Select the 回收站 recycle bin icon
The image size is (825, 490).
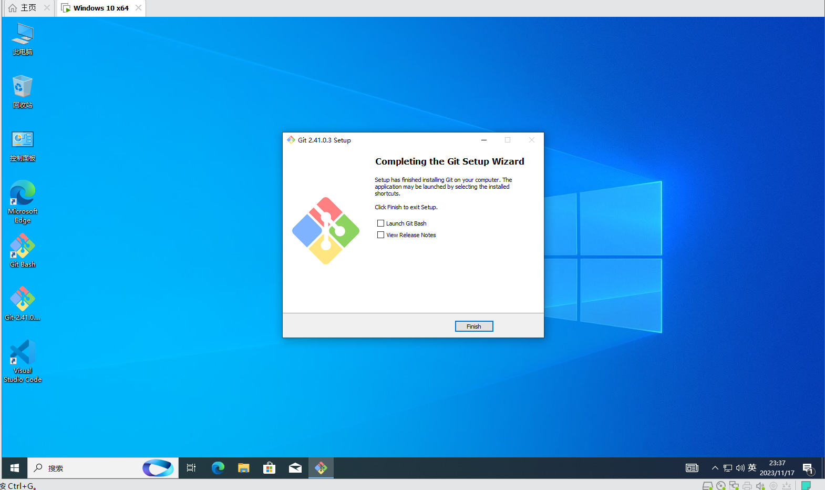(x=23, y=92)
